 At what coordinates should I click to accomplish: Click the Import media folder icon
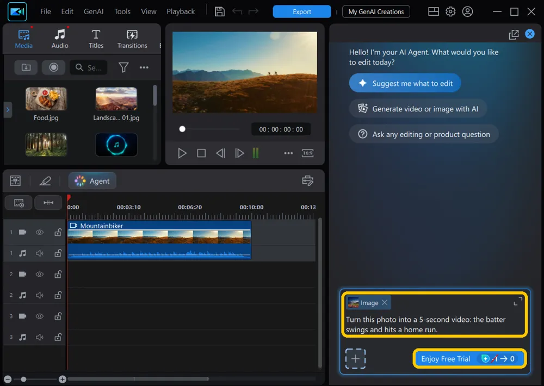point(26,67)
